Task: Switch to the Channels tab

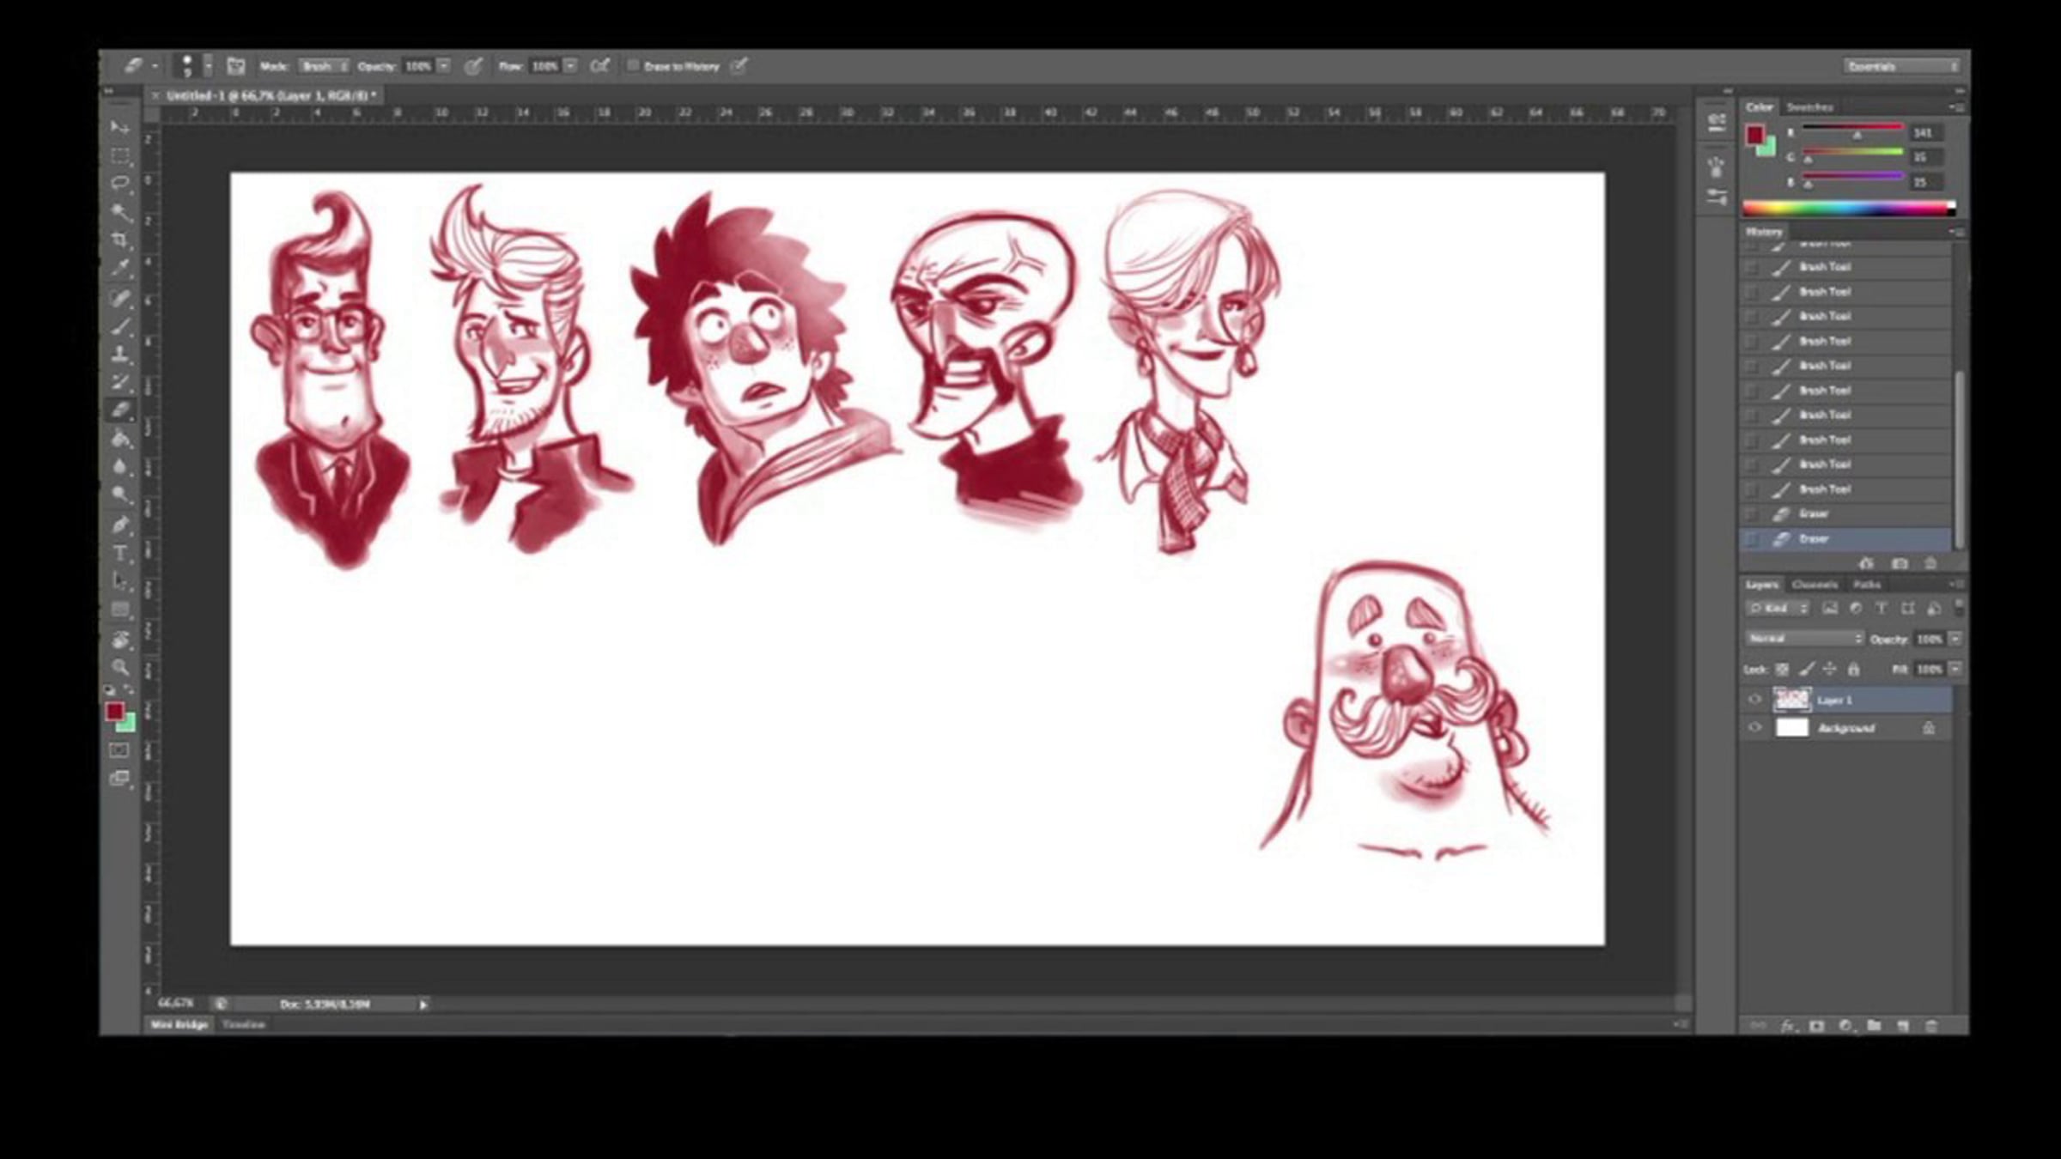Action: coord(1814,585)
